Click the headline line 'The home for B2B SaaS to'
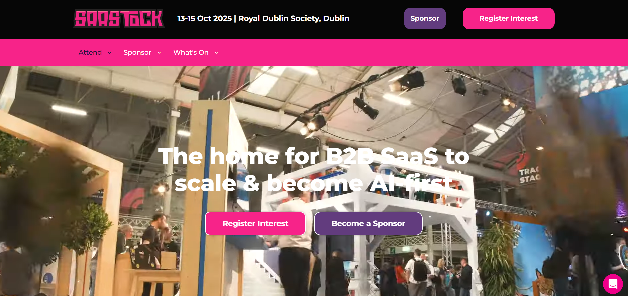 pos(314,156)
